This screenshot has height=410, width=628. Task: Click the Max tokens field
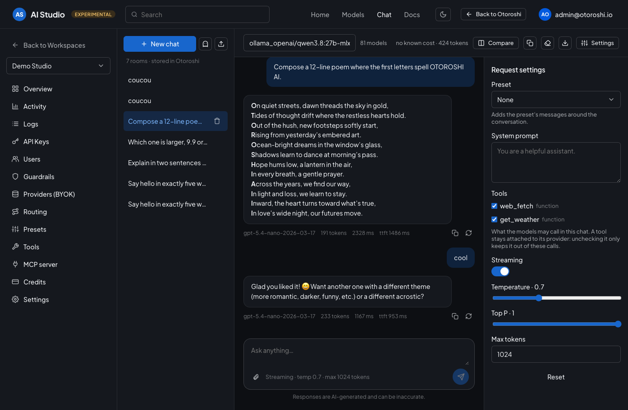556,354
